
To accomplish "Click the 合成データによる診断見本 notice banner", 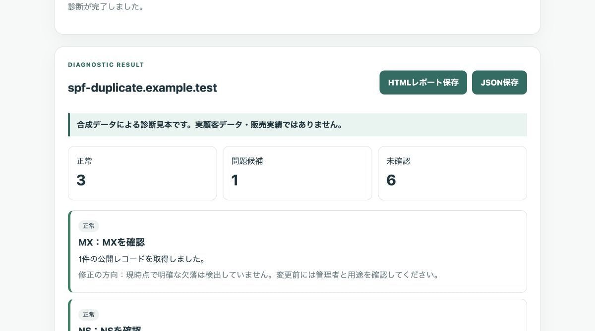I will click(x=297, y=125).
